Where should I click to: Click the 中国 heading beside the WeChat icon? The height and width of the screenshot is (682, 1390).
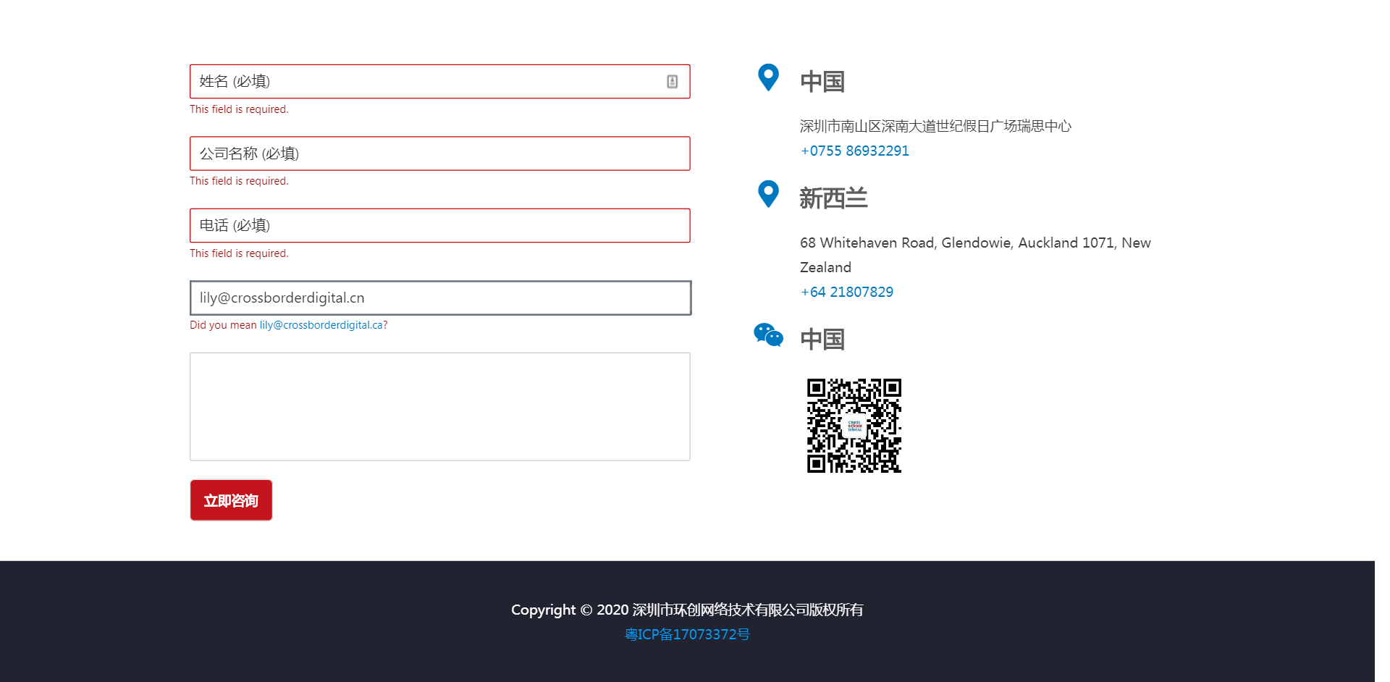pyautogui.click(x=822, y=340)
